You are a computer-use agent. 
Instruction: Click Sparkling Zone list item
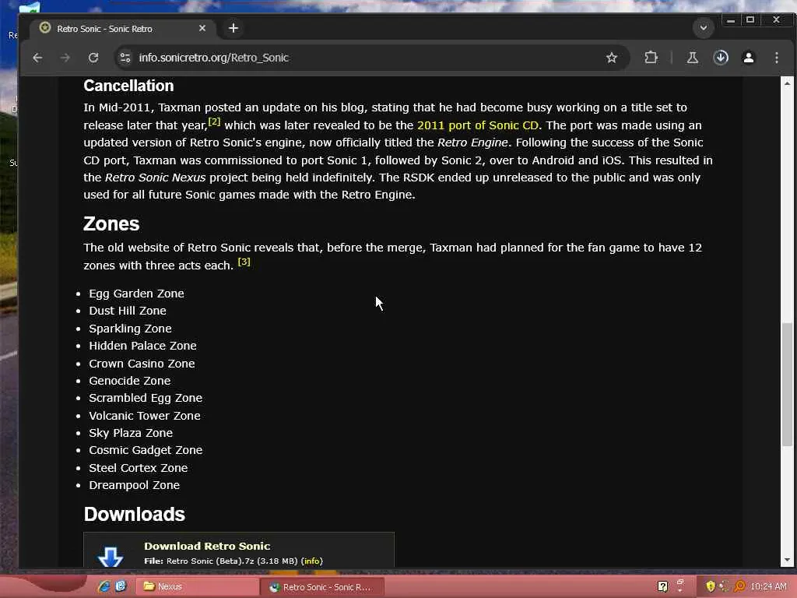[130, 329]
